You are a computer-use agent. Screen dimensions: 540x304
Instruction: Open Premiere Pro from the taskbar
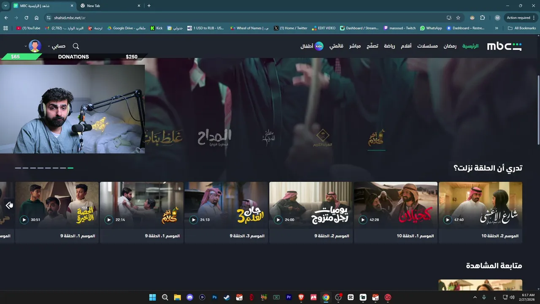[x=289, y=297]
